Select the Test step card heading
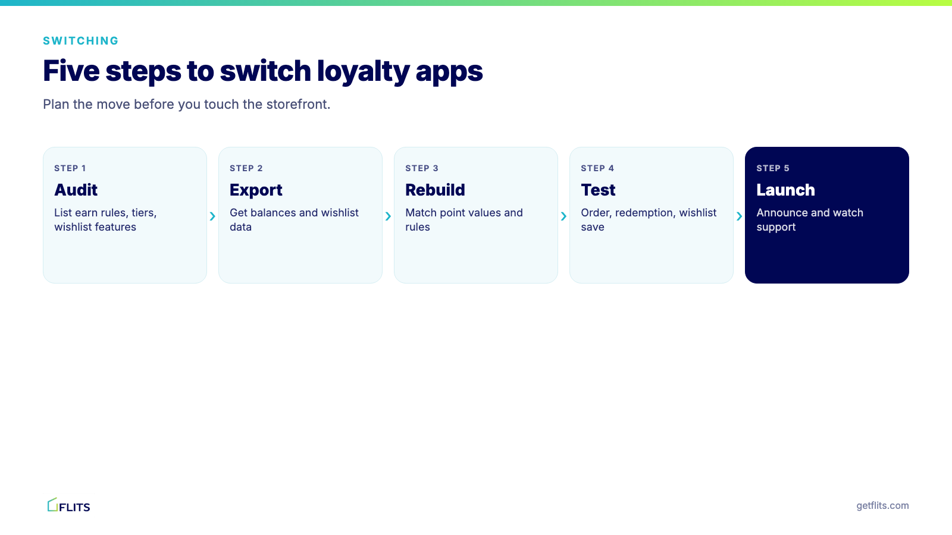This screenshot has width=952, height=535. (x=598, y=190)
